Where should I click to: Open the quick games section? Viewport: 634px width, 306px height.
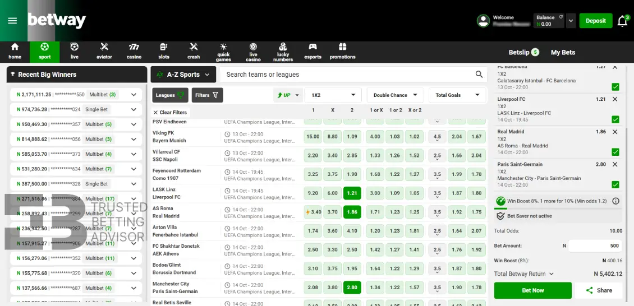tap(223, 52)
